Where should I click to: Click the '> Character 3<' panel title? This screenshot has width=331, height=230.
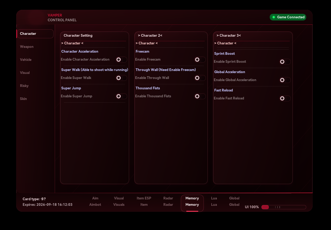click(x=229, y=36)
